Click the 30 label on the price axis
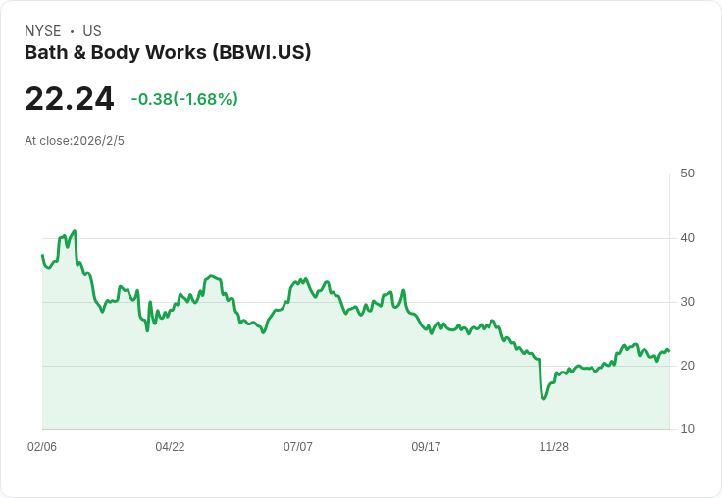722x498 pixels. 687,302
